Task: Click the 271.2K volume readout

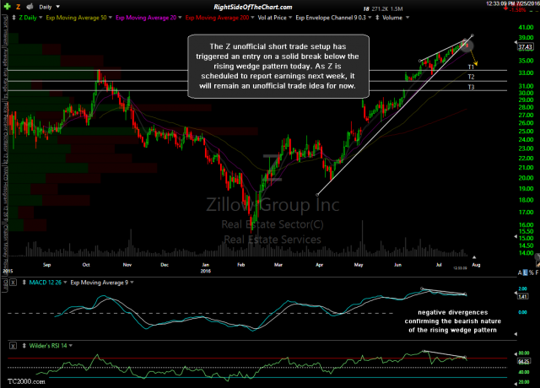Action: point(380,9)
